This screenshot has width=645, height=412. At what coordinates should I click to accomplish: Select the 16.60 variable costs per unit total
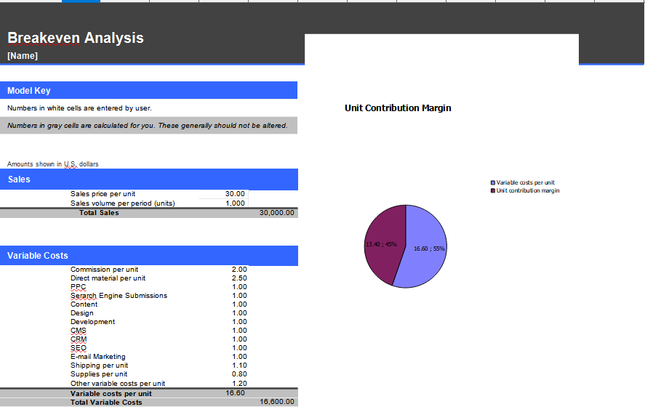[x=236, y=392]
